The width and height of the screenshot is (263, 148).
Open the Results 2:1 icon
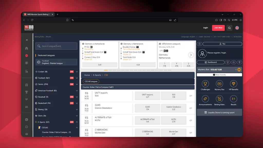233,99
